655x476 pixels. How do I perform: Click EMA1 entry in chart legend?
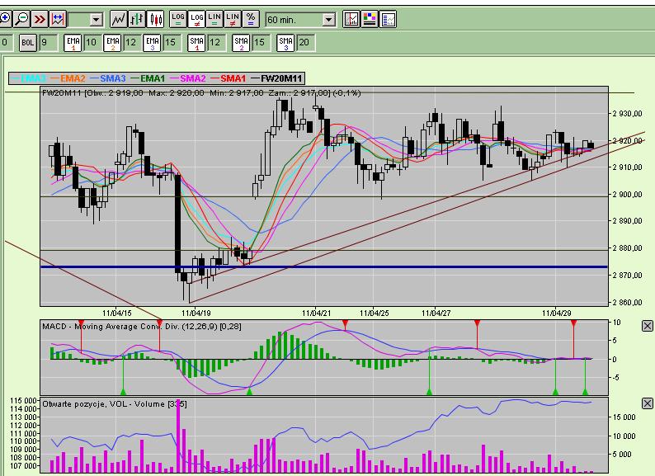click(x=148, y=78)
